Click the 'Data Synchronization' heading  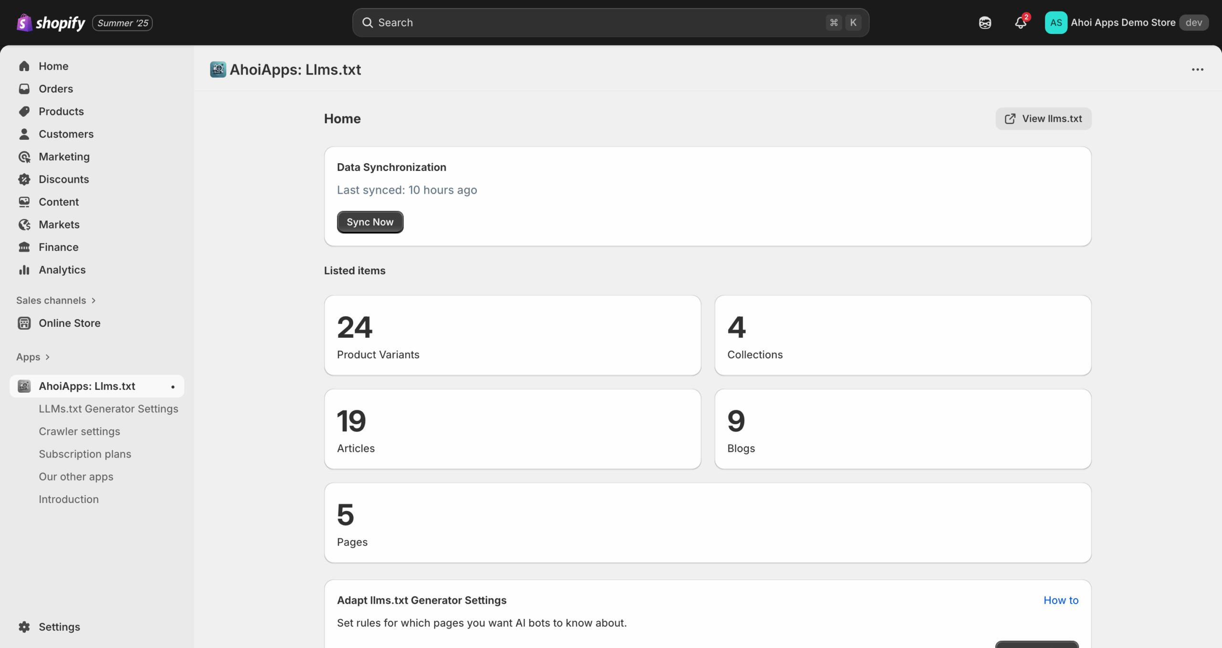[x=391, y=167]
